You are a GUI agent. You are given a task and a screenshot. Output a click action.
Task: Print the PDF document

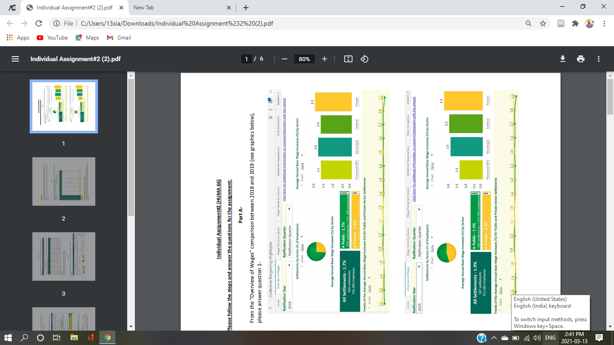581,59
